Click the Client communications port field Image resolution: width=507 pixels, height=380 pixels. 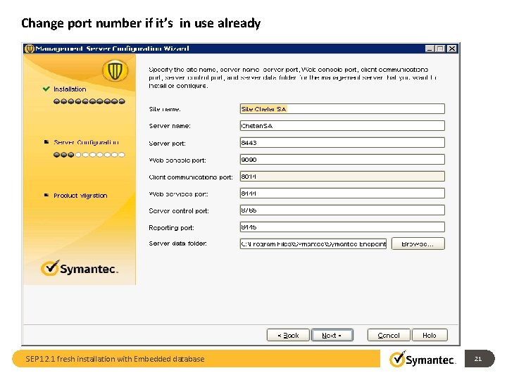342,177
